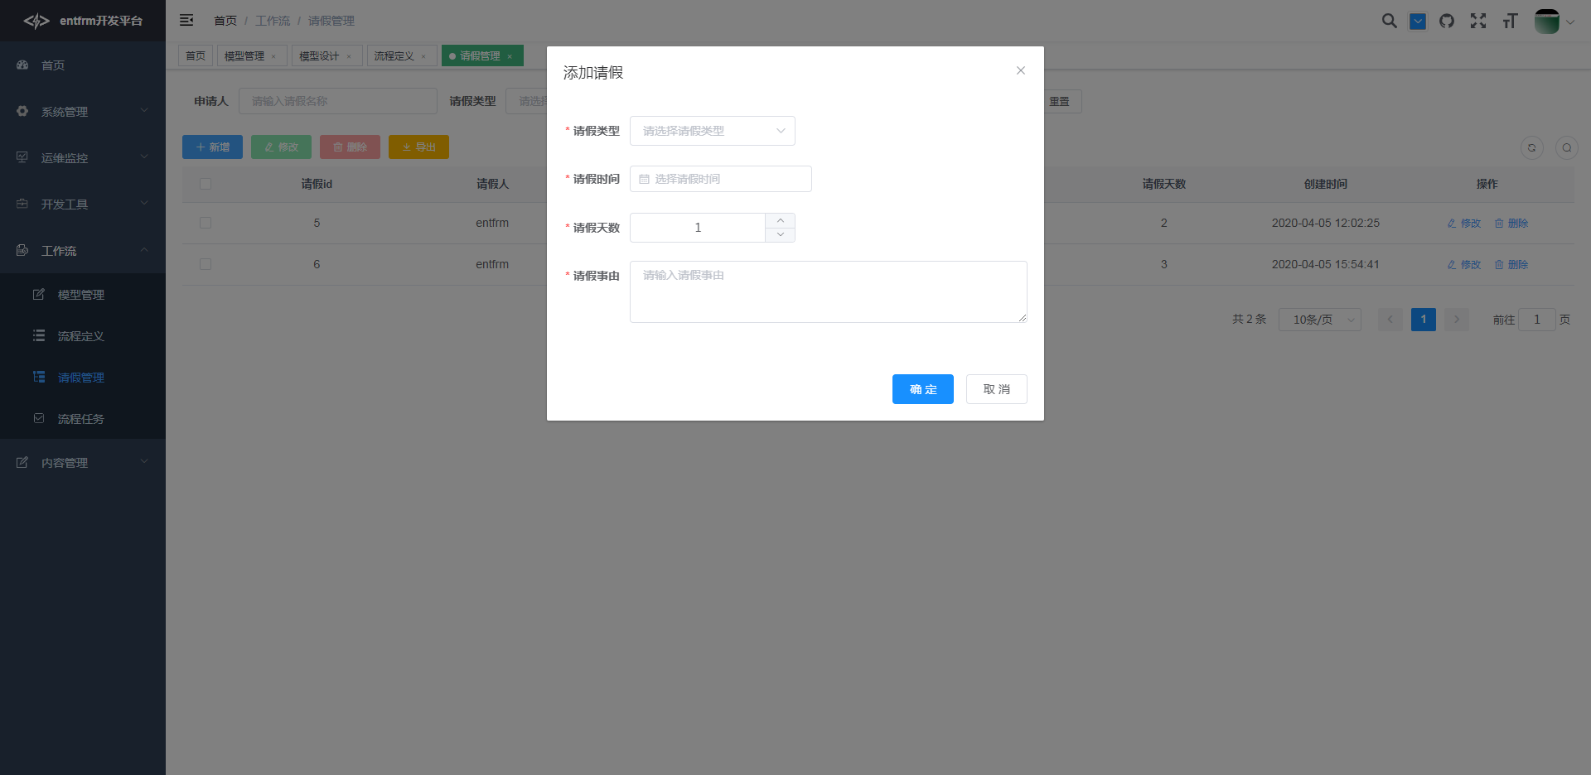This screenshot has width=1591, height=775.
Task: Click the 确定 confirm button
Action: (x=922, y=389)
